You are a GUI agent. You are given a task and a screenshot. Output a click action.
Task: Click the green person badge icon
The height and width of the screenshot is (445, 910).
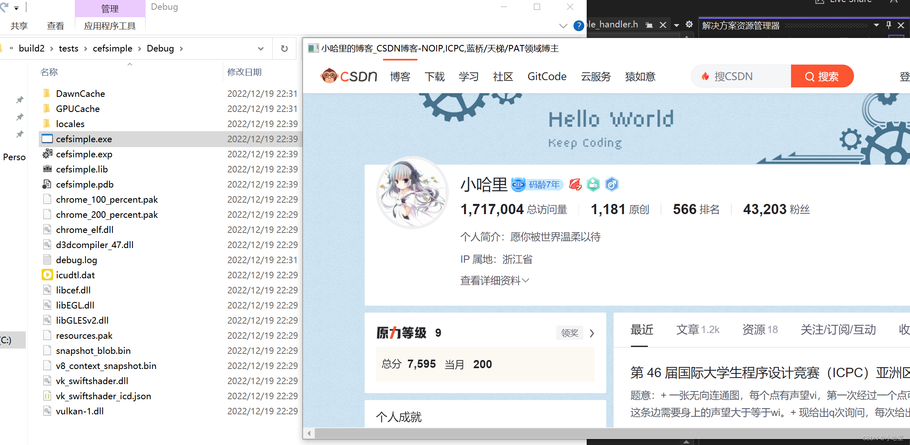click(x=593, y=185)
